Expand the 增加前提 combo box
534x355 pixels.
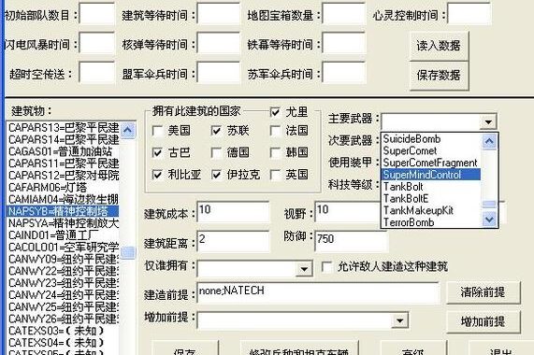(x=400, y=320)
